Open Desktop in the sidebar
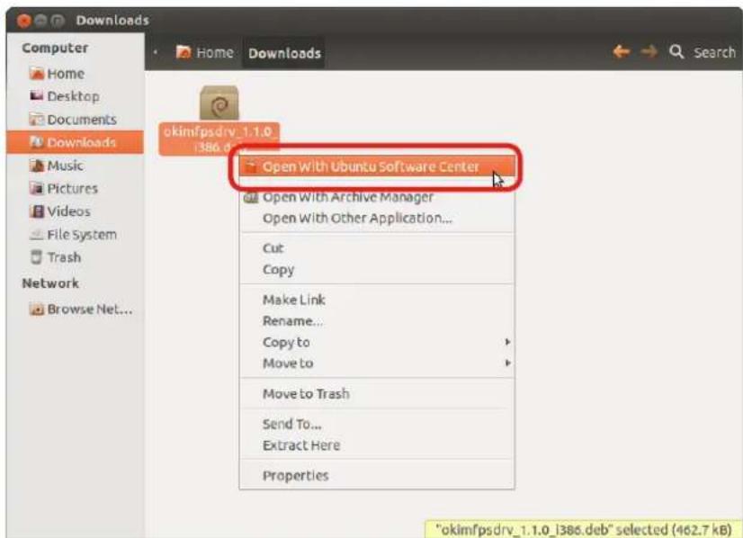743x538 pixels. (x=75, y=96)
